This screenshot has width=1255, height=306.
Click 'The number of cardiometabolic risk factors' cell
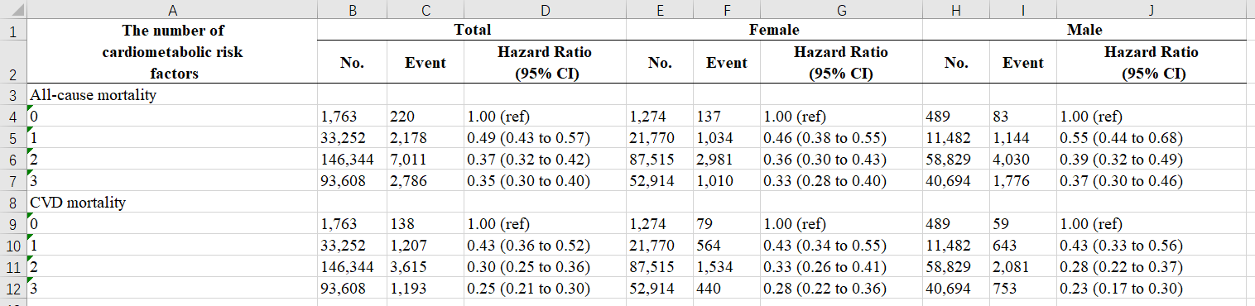pyautogui.click(x=172, y=52)
